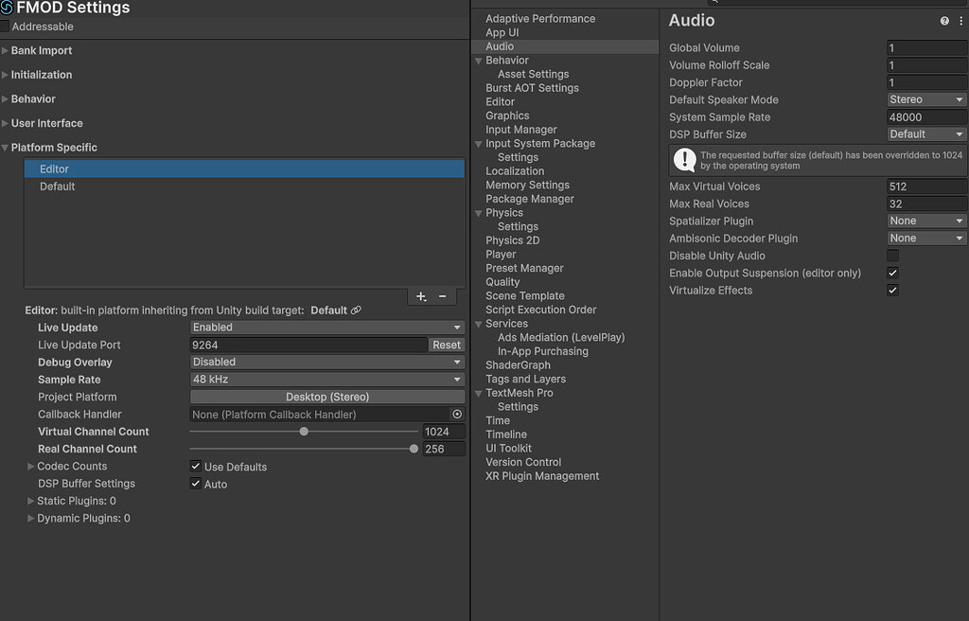Open the Audio panel kebab menu
This screenshot has width=969, height=621.
point(961,20)
